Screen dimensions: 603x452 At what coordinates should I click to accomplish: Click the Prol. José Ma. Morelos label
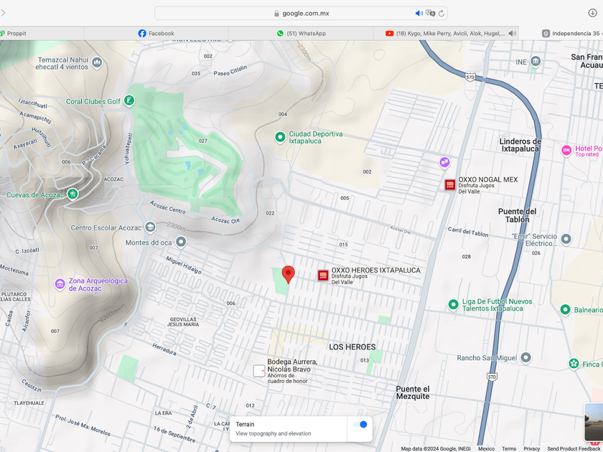coord(83,425)
